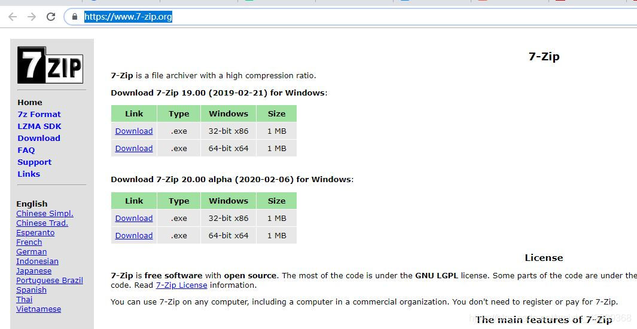Visit the Support page

35,162
